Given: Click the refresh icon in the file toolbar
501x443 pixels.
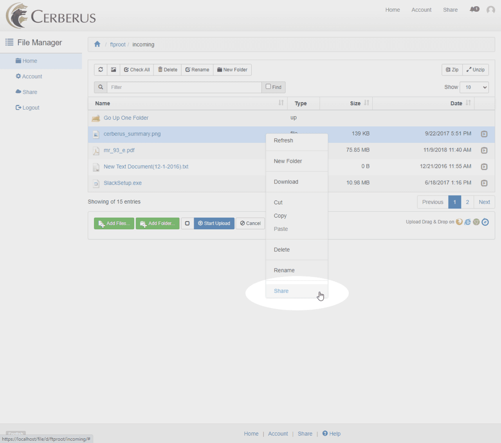Looking at the screenshot, I should click(101, 70).
